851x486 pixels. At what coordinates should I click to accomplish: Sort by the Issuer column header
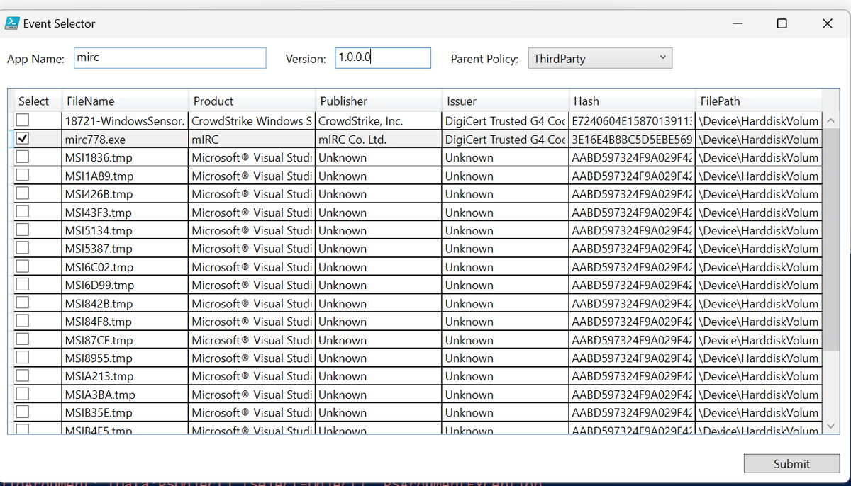pyautogui.click(x=506, y=101)
